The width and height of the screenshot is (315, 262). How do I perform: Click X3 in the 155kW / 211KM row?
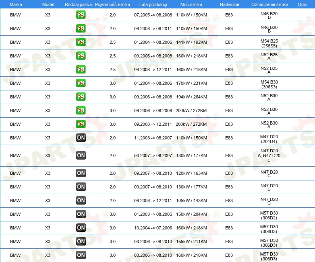click(48, 241)
